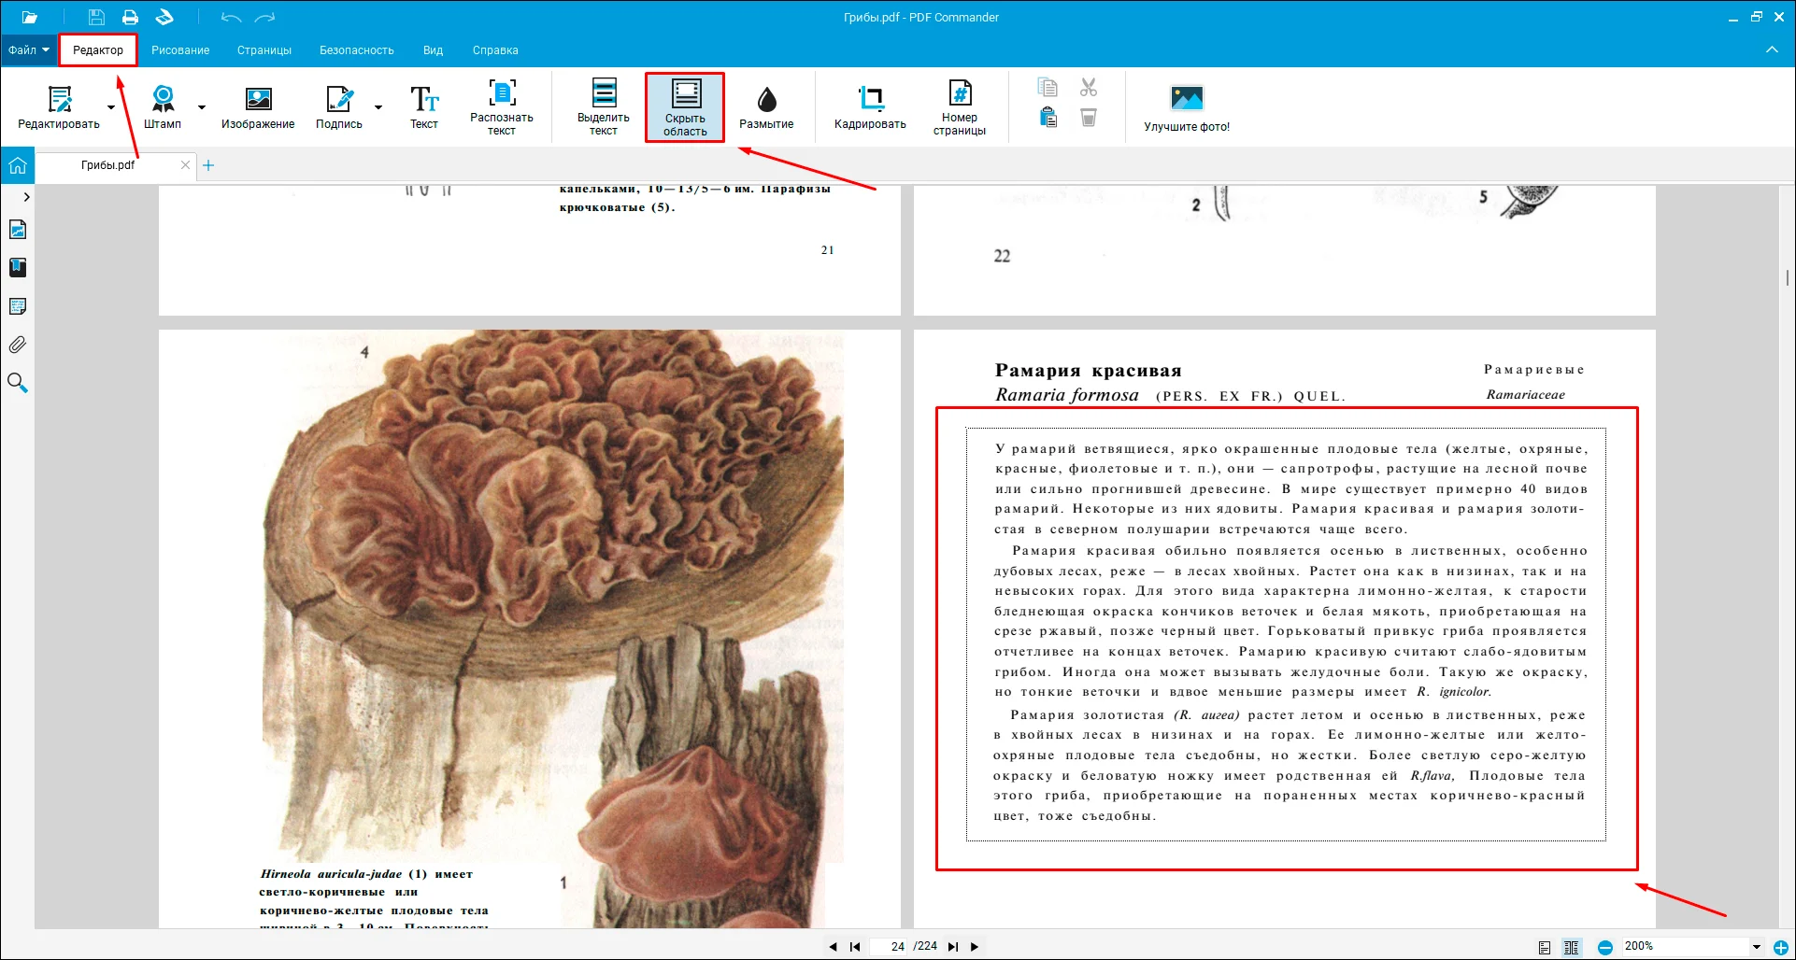Click page number '22' on the page
The width and height of the screenshot is (1796, 960).
(1002, 256)
